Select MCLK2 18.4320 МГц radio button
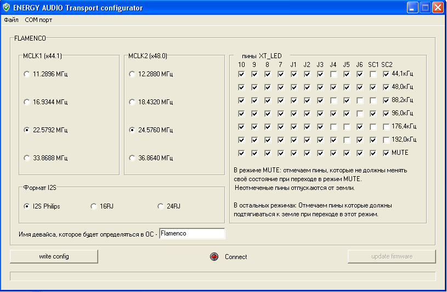 click(x=132, y=102)
